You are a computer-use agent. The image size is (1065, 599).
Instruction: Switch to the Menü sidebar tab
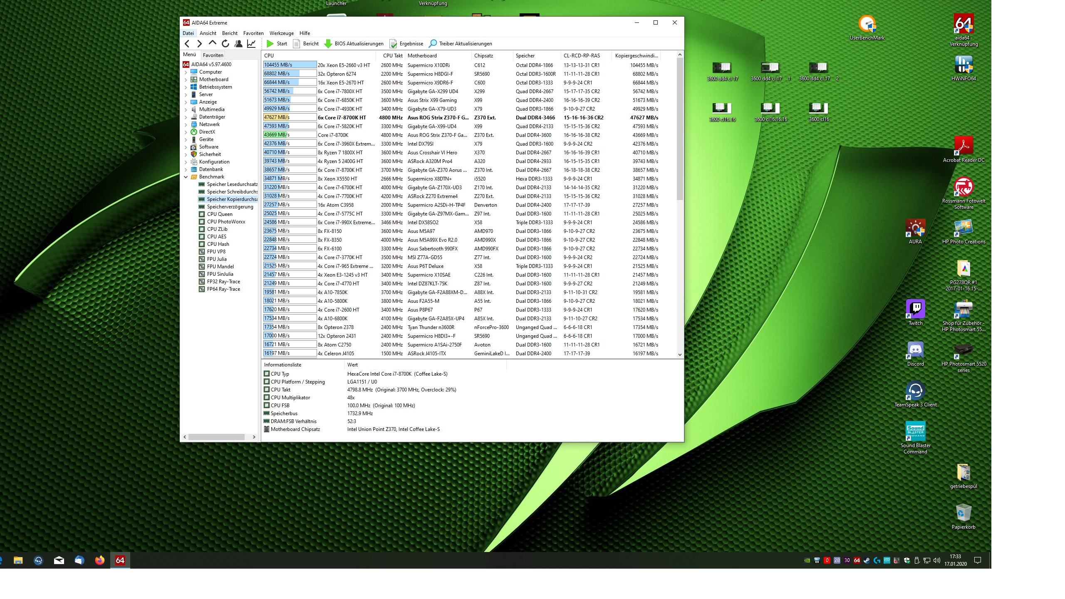[189, 54]
